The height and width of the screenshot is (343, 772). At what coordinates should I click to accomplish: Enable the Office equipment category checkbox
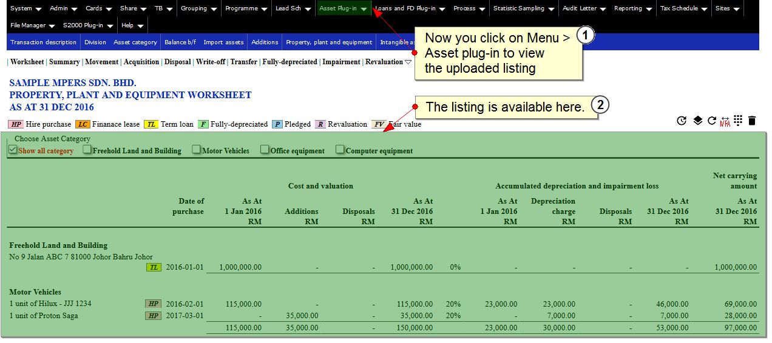[x=265, y=150]
